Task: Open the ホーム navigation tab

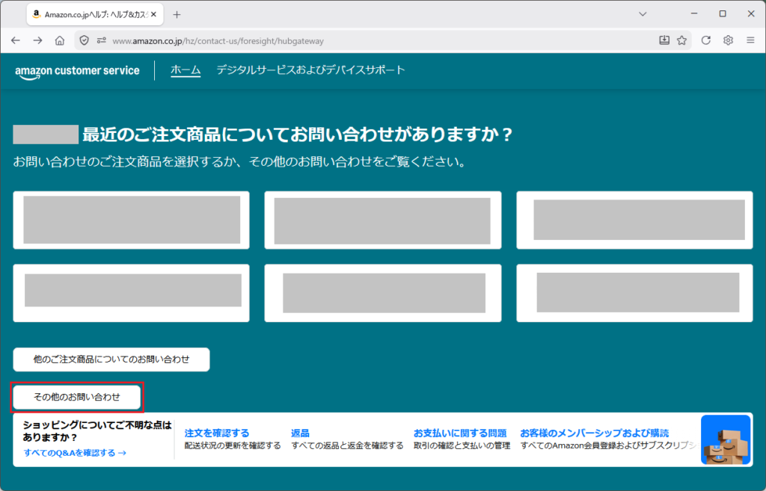Action: pos(186,70)
